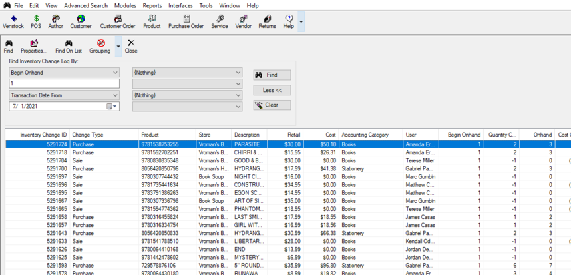
Task: Open the Tools menu
Action: (x=206, y=5)
